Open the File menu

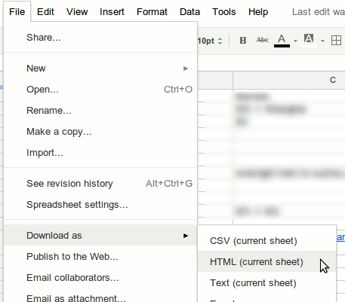coord(17,12)
